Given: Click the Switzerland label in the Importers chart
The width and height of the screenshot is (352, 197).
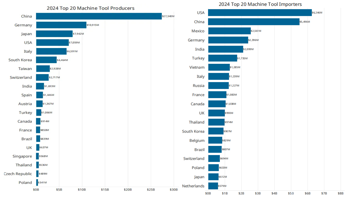Looking at the screenshot, I should (194, 159).
